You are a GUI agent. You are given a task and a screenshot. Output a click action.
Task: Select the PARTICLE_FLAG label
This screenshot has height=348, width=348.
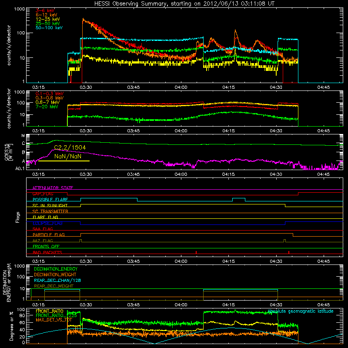pos(49,234)
